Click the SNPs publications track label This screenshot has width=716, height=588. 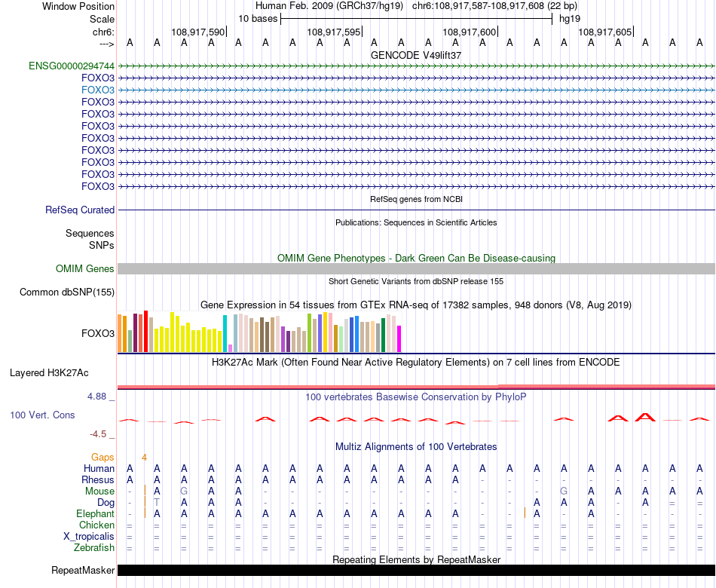(102, 245)
